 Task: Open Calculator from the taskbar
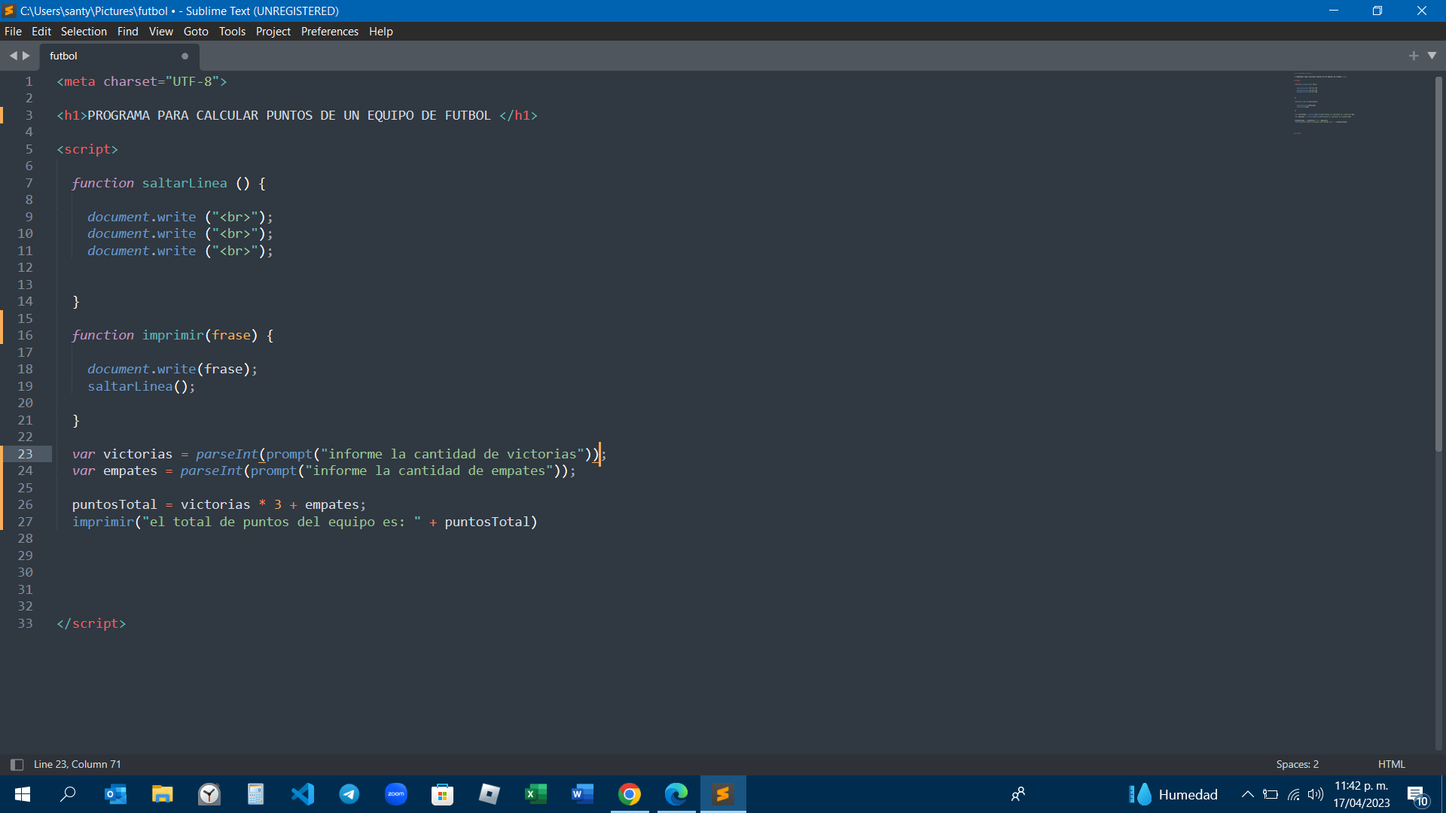click(x=255, y=794)
